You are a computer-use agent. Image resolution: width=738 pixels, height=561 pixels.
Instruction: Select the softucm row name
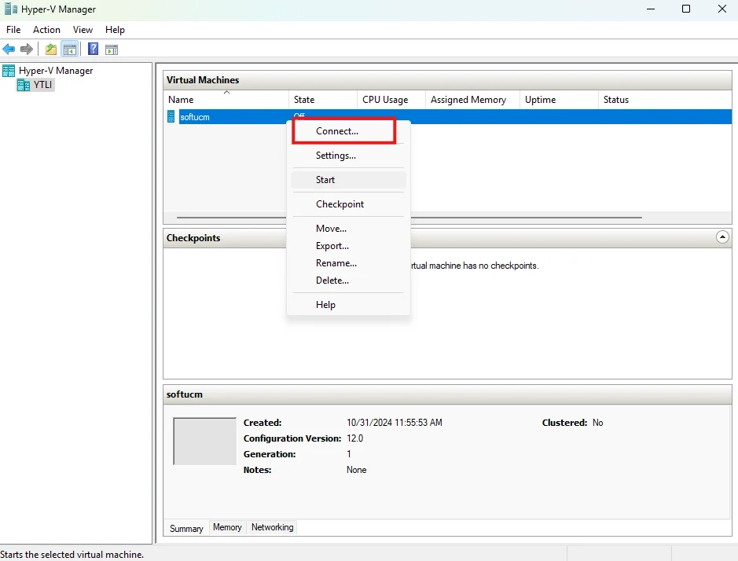pos(195,117)
